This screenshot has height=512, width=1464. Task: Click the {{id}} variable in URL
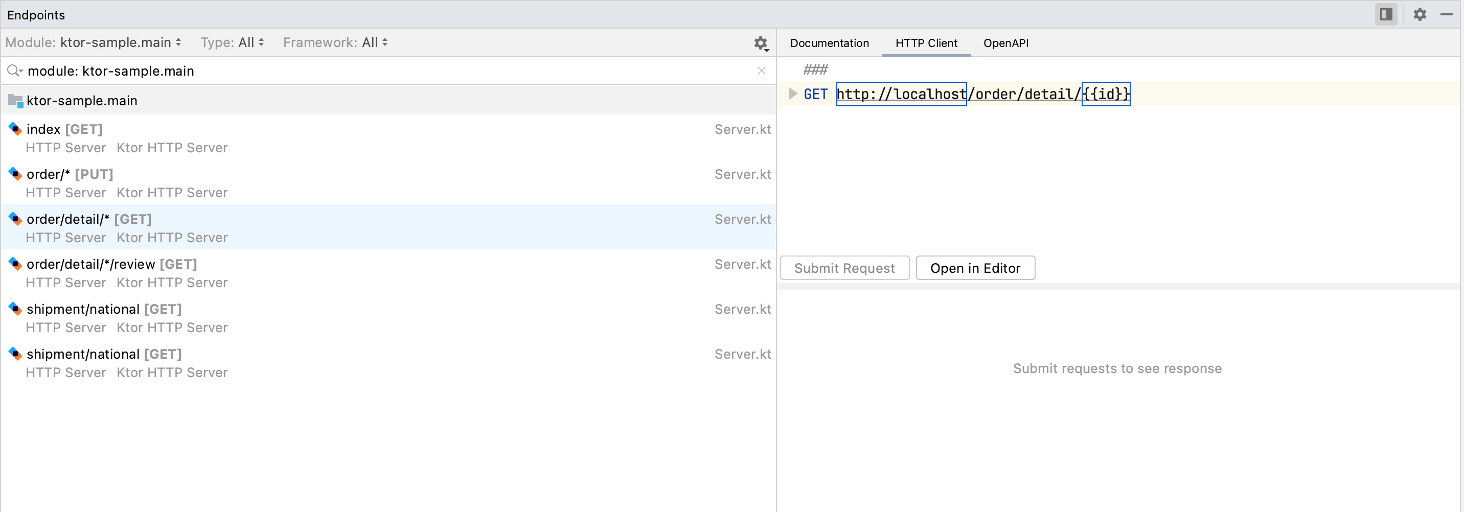[x=1105, y=95]
